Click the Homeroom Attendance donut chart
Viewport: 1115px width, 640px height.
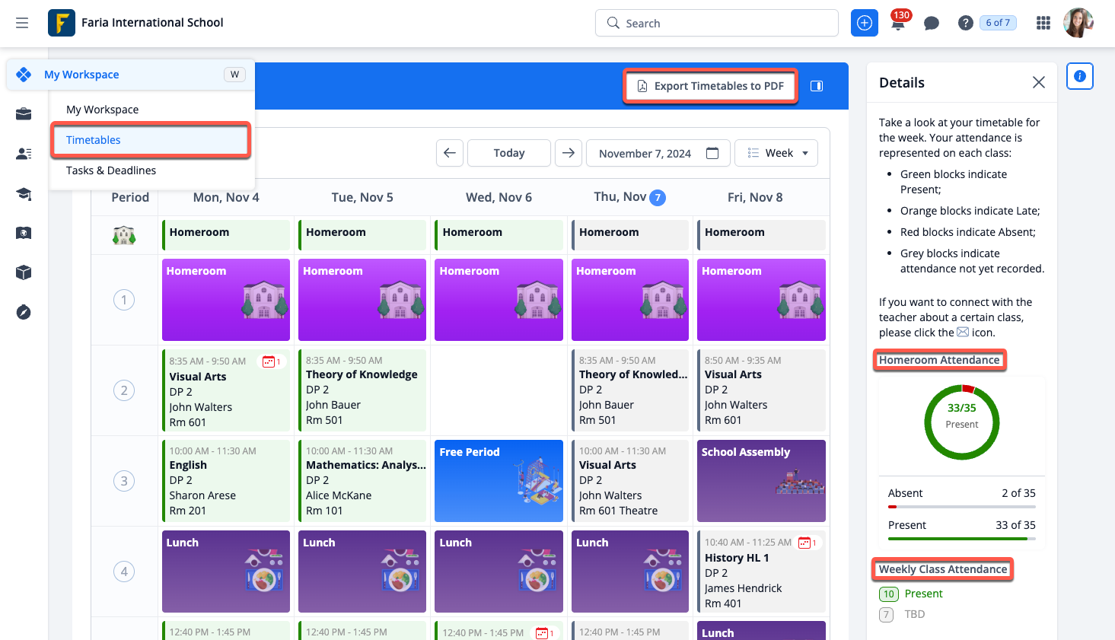(x=961, y=422)
